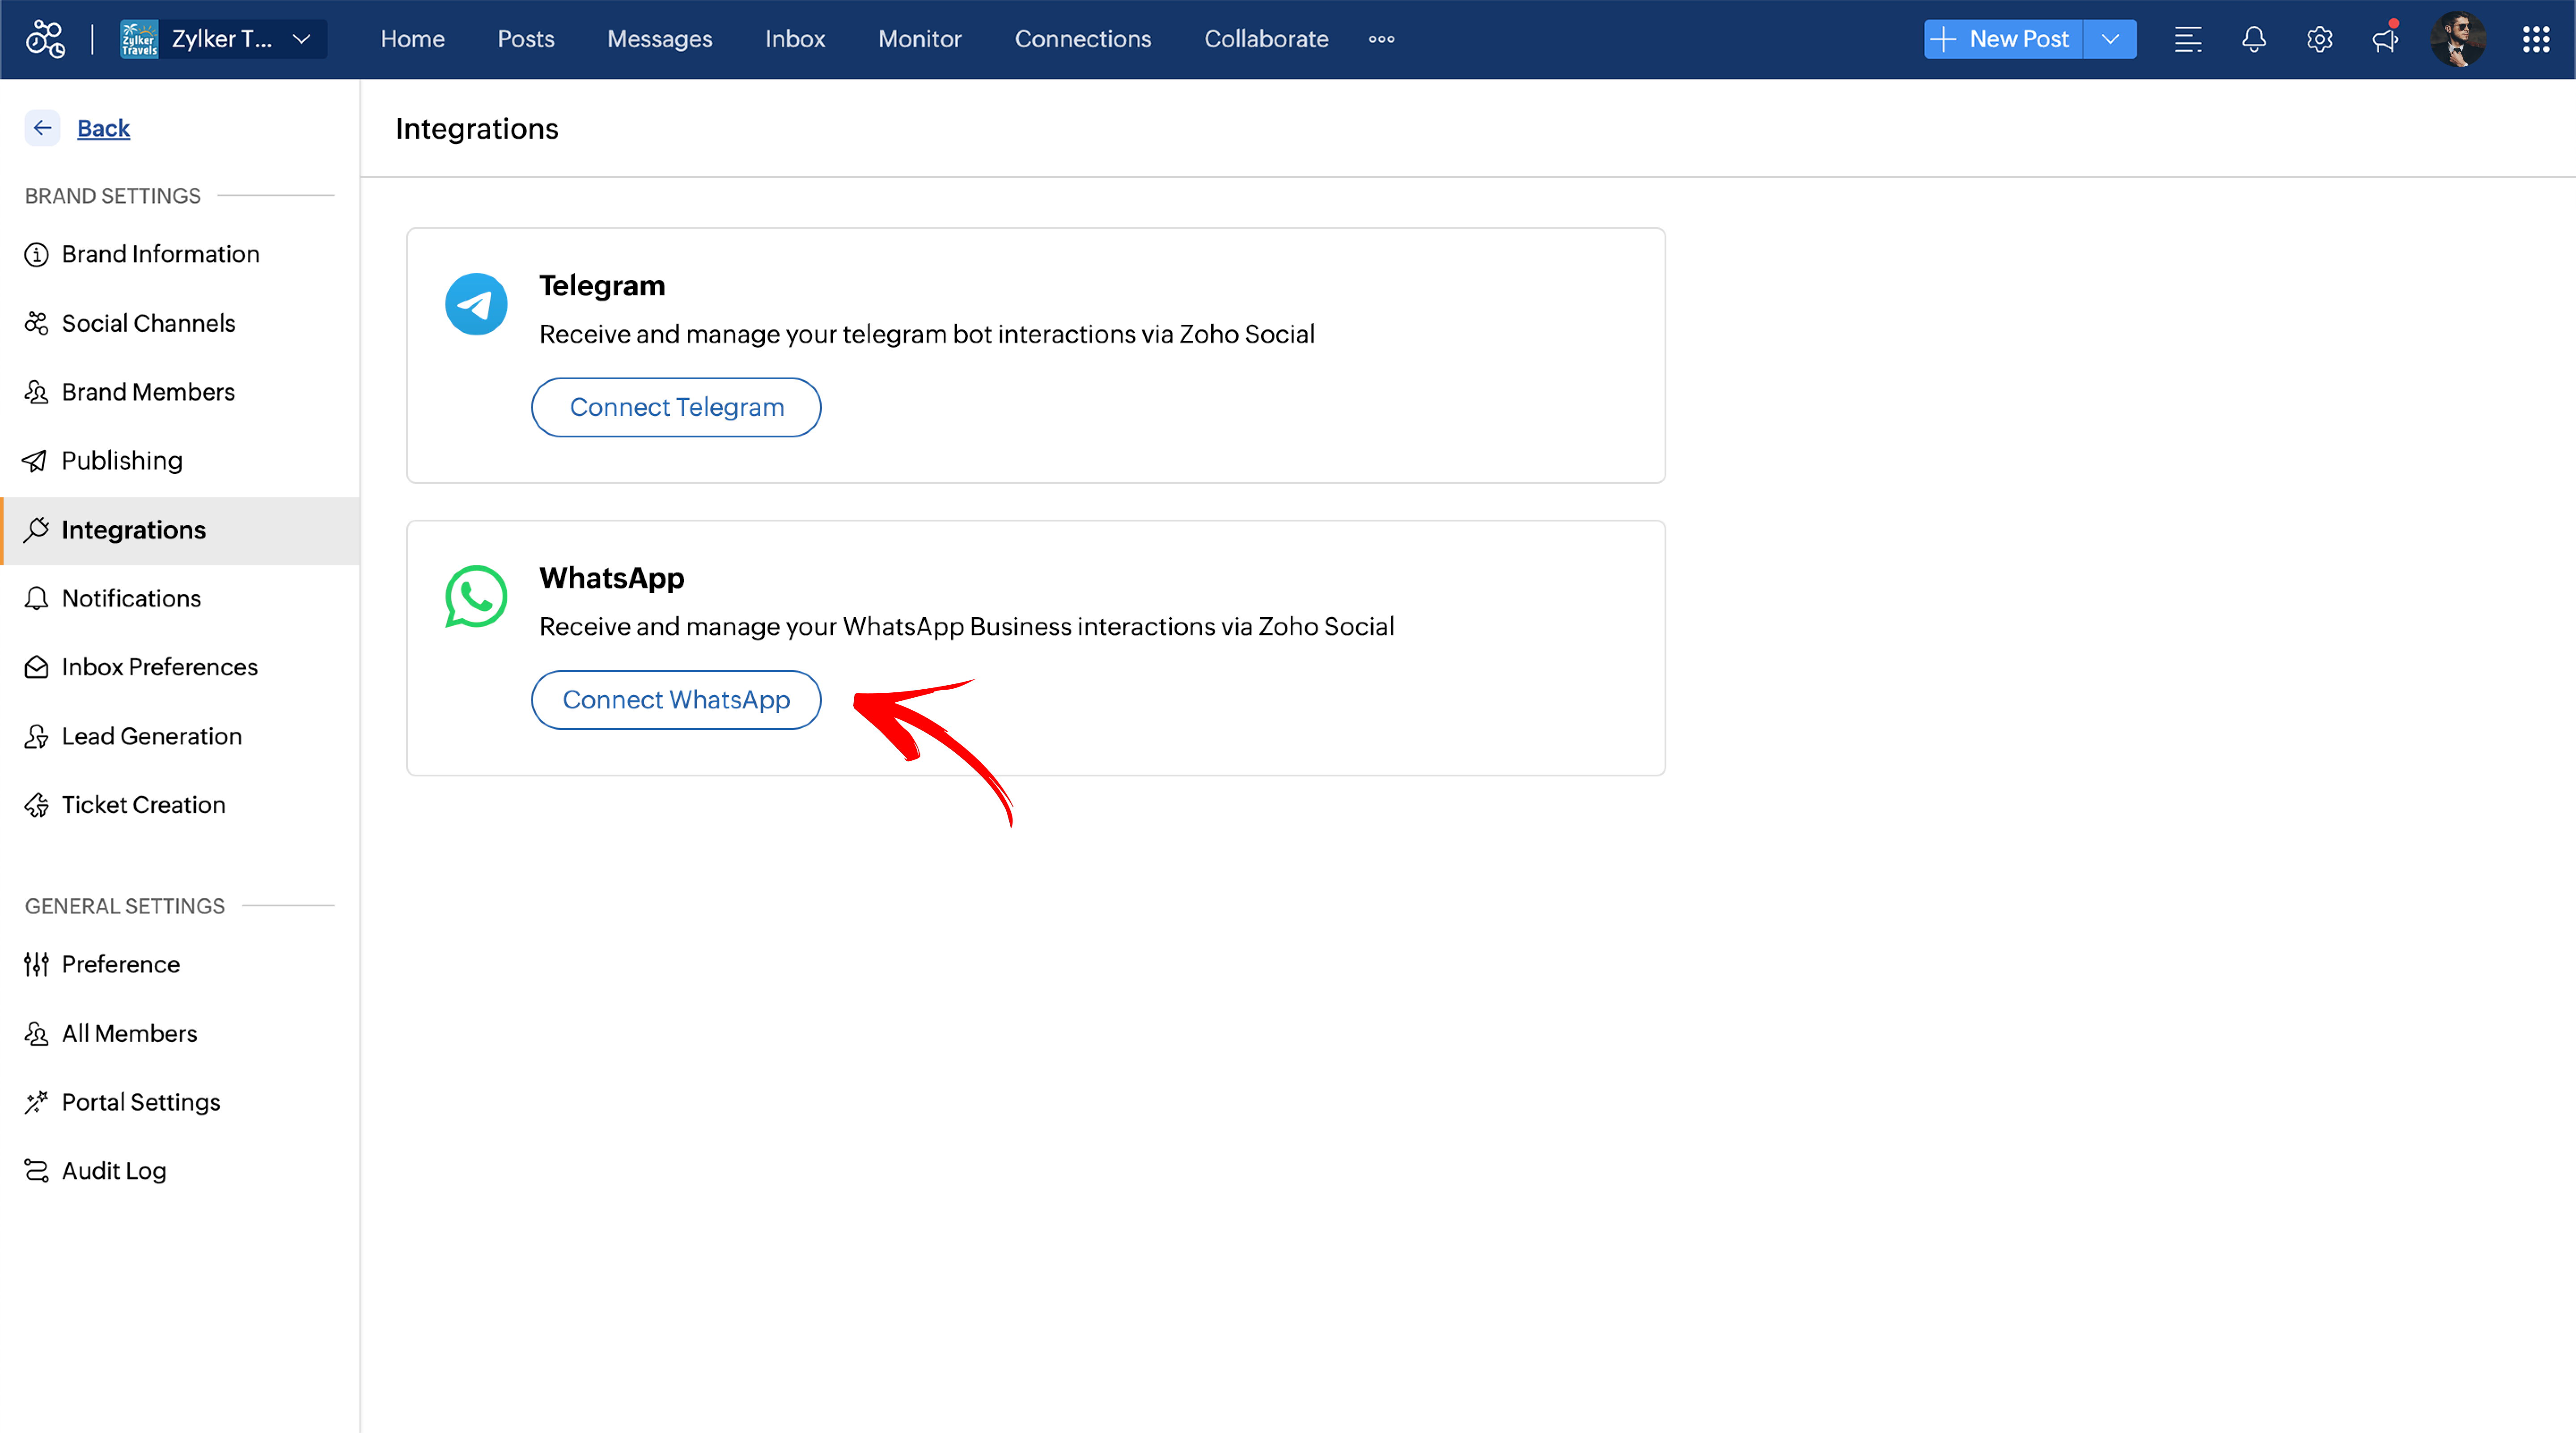Open Inbox Preferences settings

[x=180, y=667]
